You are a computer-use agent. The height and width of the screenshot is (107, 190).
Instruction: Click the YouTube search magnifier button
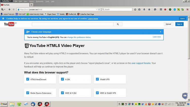(118, 24)
